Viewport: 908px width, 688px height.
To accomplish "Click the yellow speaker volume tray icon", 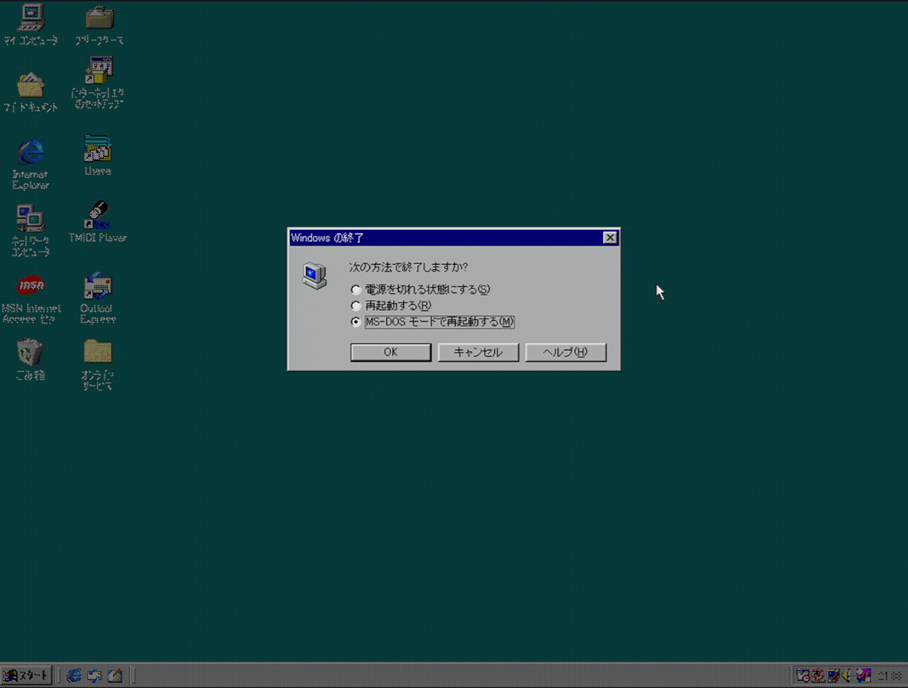I will tap(847, 675).
